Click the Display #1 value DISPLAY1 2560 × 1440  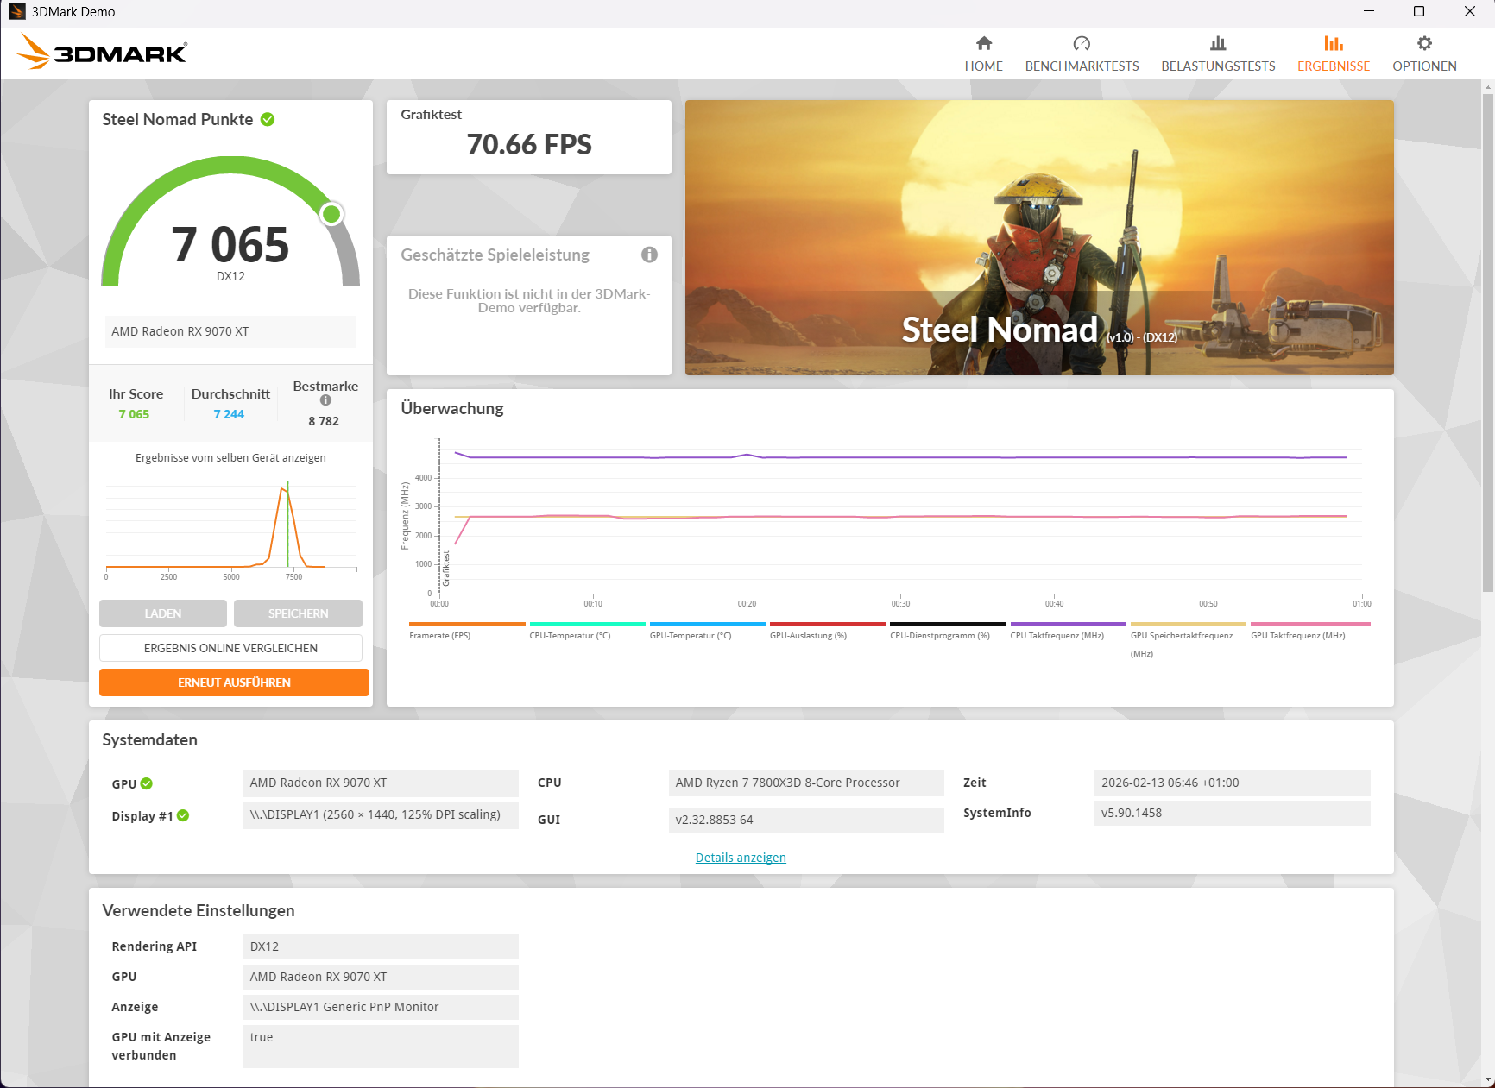(381, 815)
